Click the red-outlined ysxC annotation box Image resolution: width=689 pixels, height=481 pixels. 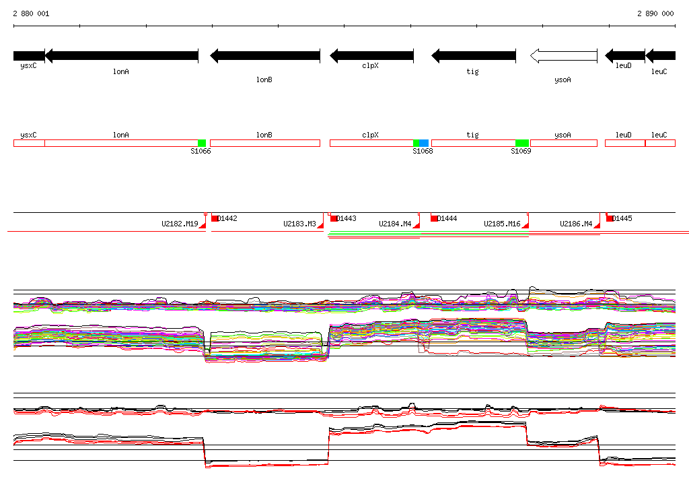point(29,143)
